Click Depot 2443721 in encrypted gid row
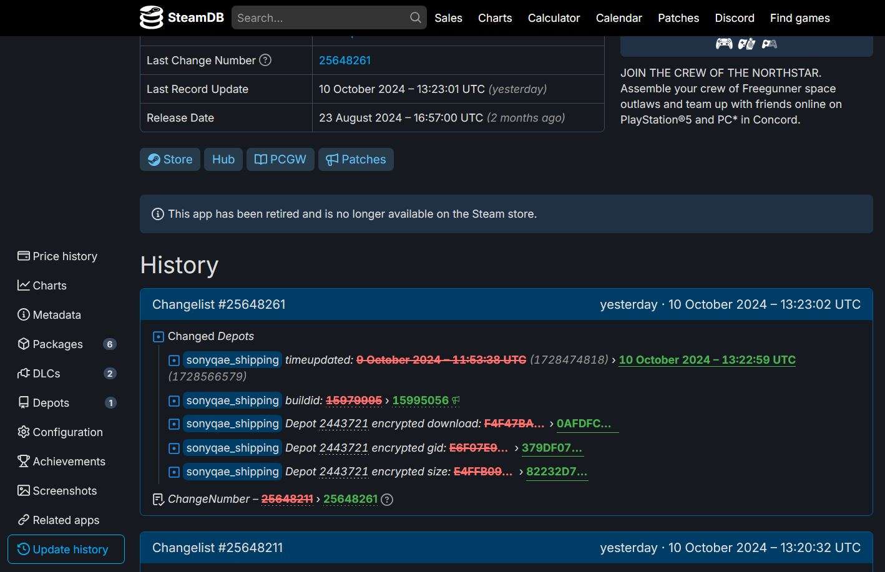Viewport: 885px width, 572px height. point(344,448)
